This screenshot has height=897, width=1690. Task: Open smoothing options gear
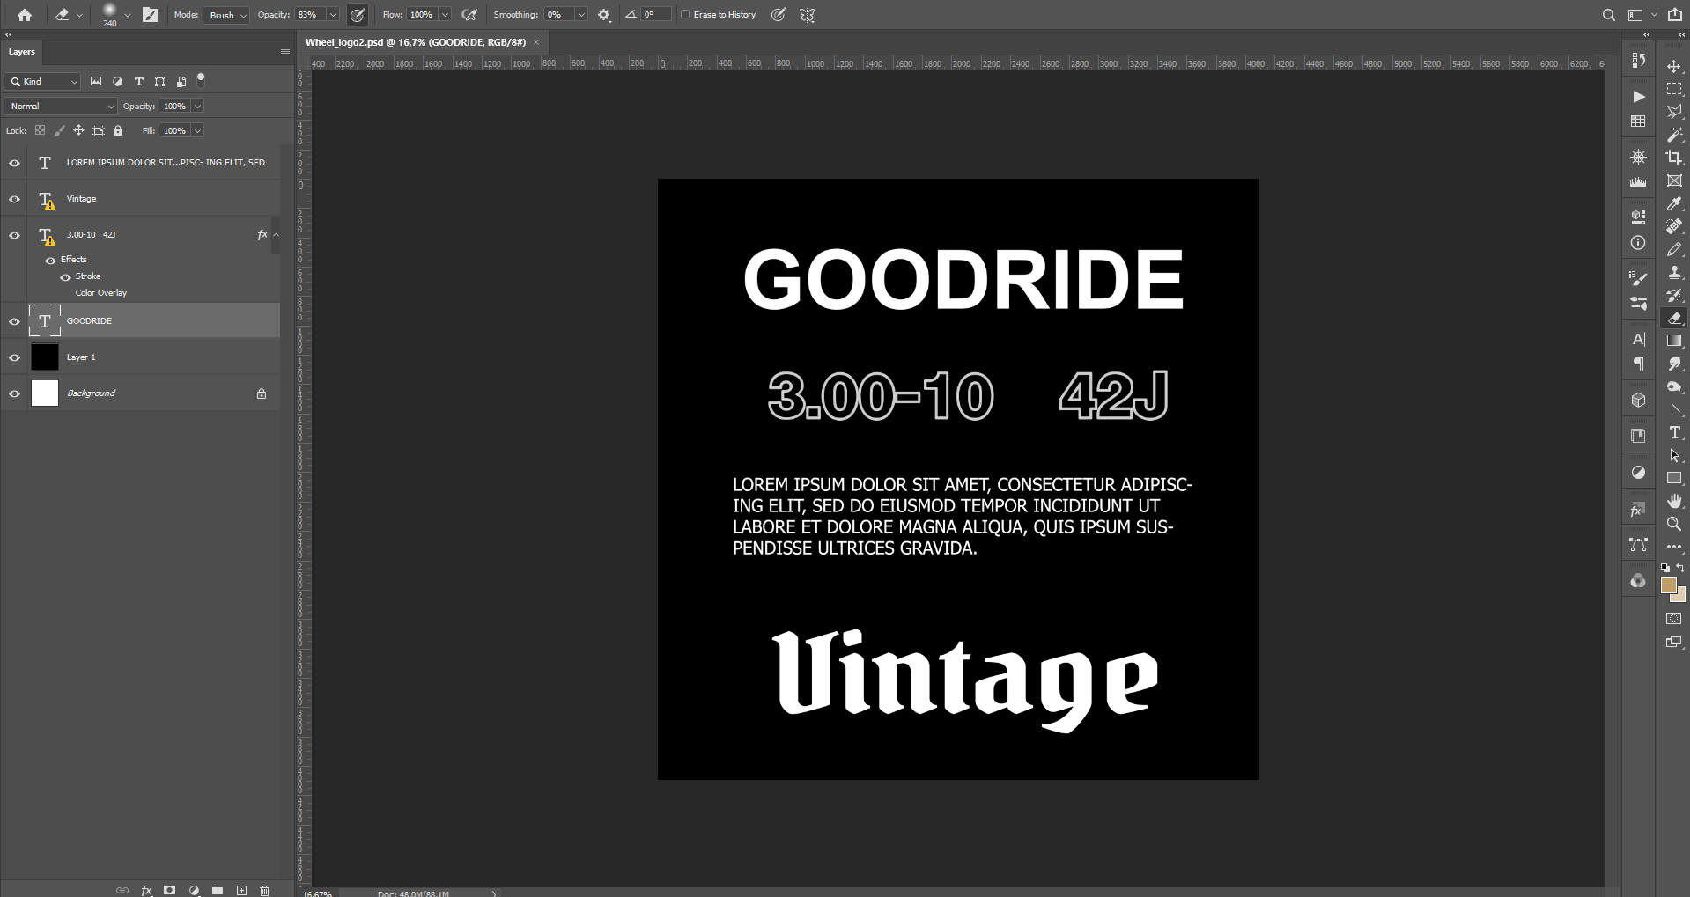604,15
